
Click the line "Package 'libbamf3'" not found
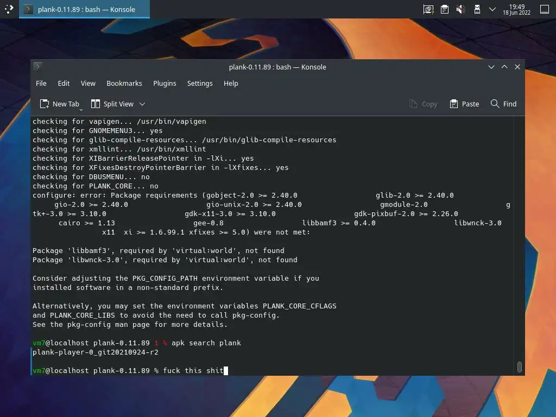click(159, 251)
